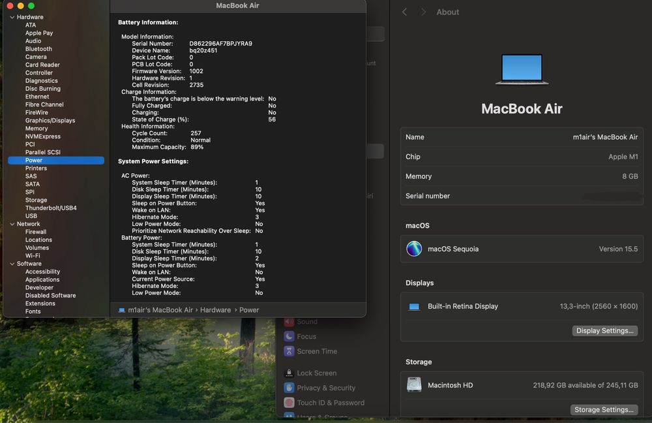Select ATA in Hardware list
The width and height of the screenshot is (652, 423).
tap(31, 25)
